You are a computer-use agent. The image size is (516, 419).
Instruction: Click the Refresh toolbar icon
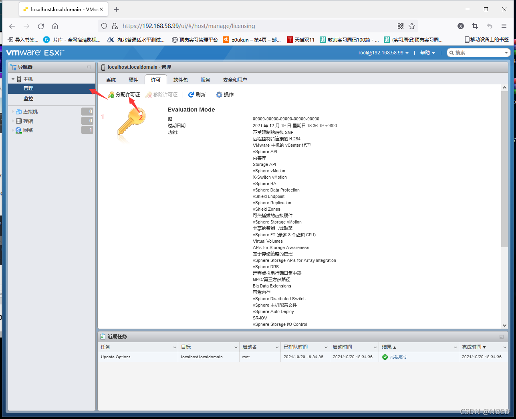191,95
